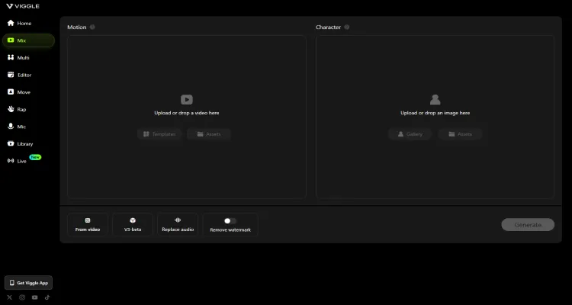The width and height of the screenshot is (572, 305).
Task: Open the X (Twitter) social link
Action: [10, 297]
